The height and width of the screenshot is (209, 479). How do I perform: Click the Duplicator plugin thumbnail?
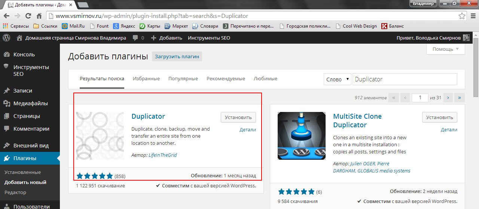tap(100, 136)
